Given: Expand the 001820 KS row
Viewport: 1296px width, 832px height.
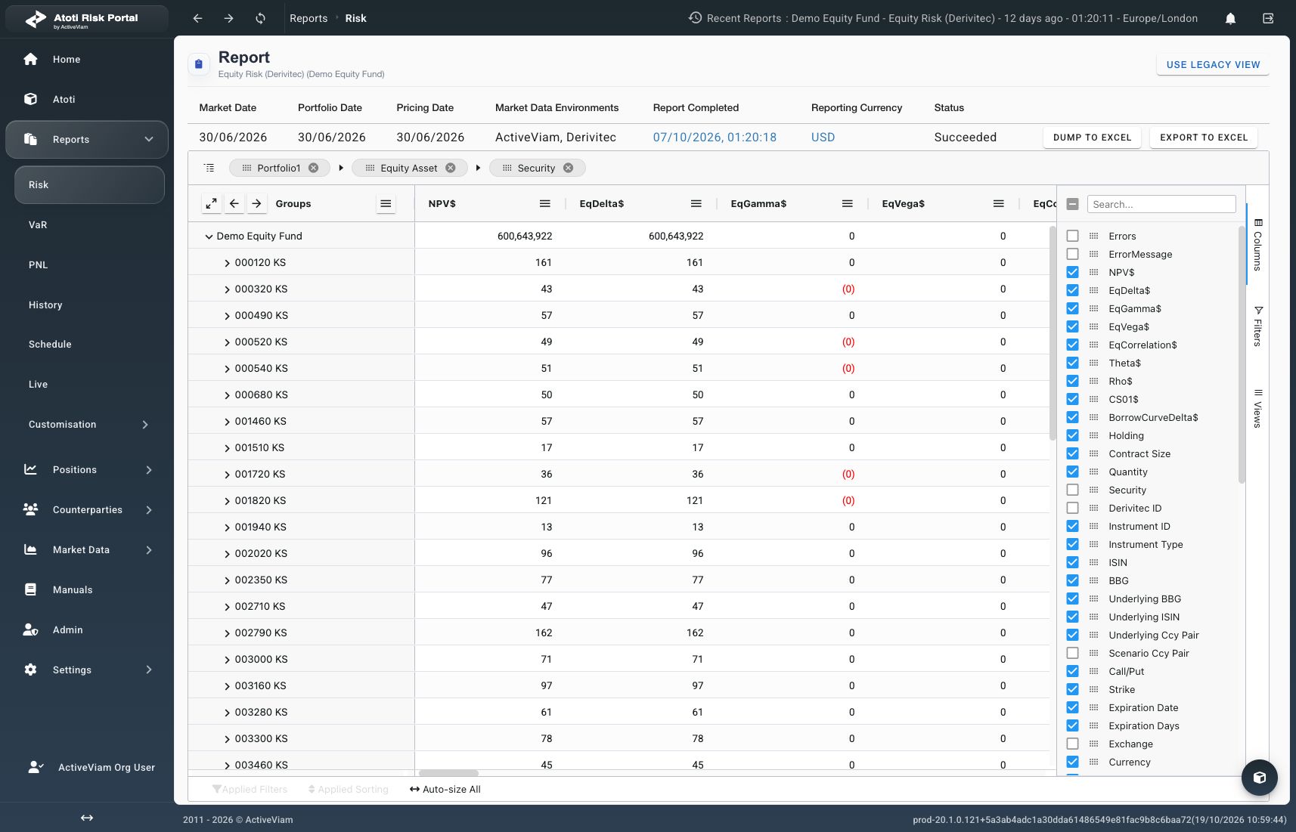Looking at the screenshot, I should coord(227,501).
